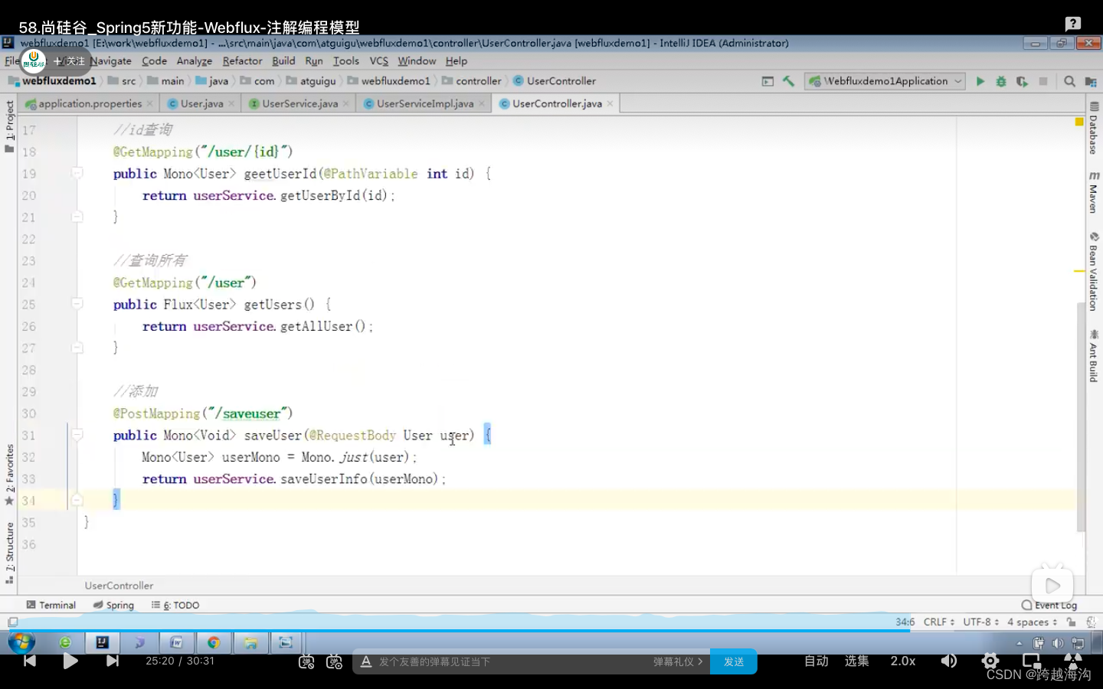Run with coverage via the shield icon
1103x689 pixels.
[1022, 81]
